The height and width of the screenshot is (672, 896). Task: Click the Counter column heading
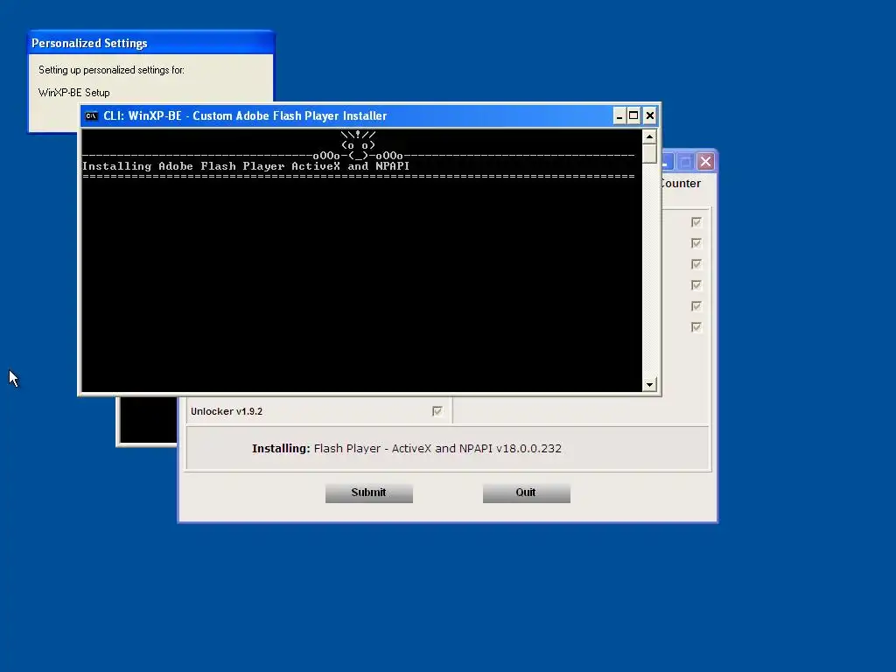point(681,184)
